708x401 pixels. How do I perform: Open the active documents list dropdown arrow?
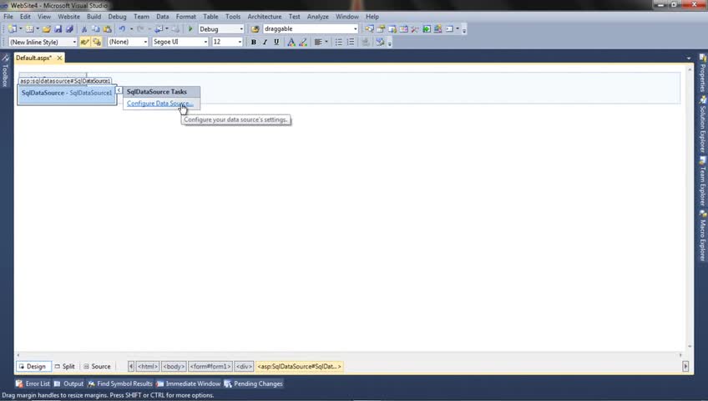tap(689, 58)
